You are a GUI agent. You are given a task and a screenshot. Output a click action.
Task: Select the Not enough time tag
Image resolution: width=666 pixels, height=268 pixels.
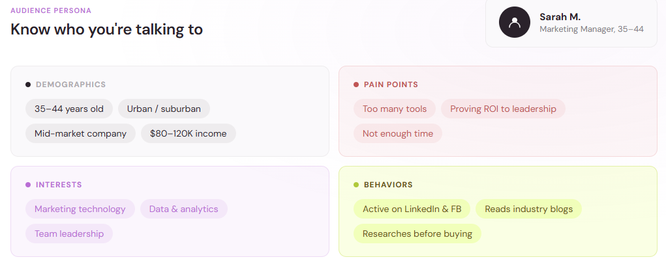(x=397, y=133)
